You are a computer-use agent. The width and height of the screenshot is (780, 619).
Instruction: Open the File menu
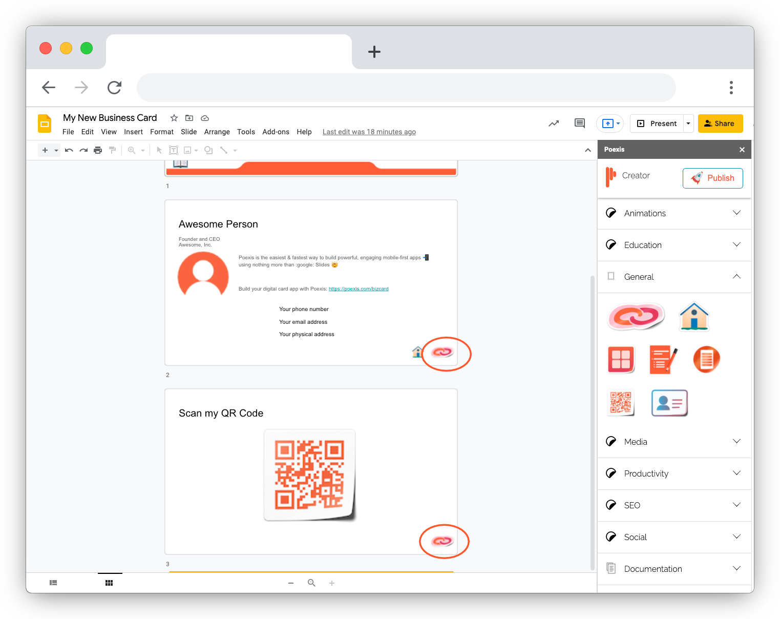tap(68, 132)
